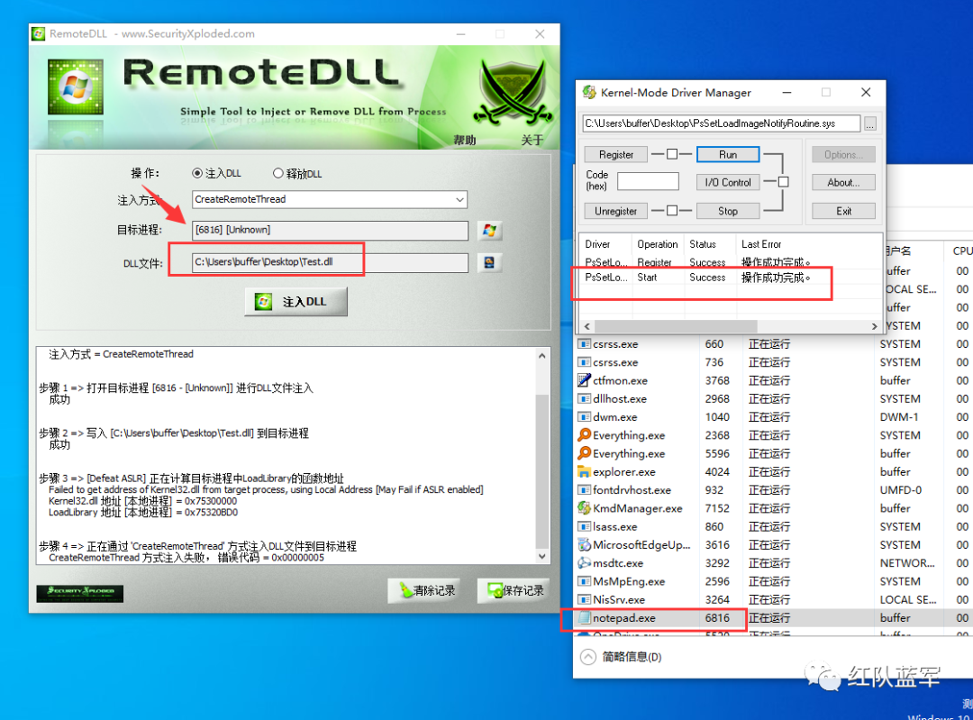Click the 注入DLL inject button

click(296, 302)
